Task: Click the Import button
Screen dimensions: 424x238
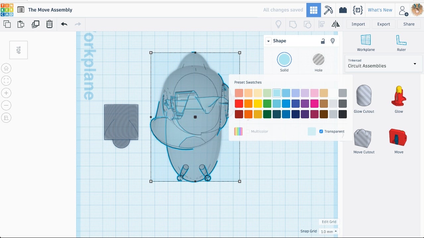Action: [x=358, y=24]
